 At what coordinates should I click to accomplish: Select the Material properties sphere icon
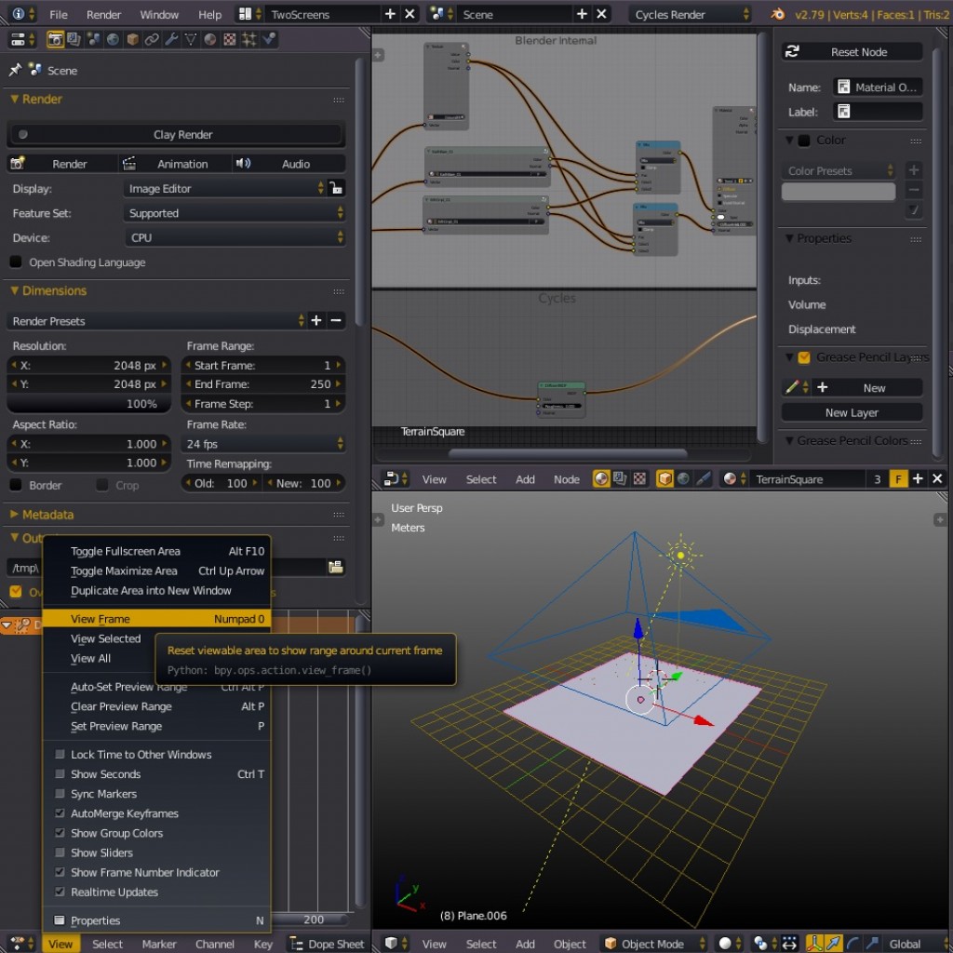pos(208,39)
